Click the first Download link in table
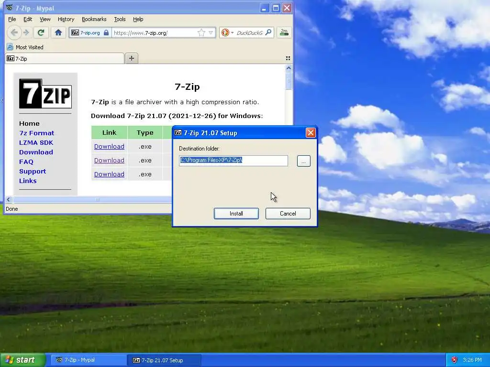The width and height of the screenshot is (490, 367). (x=109, y=146)
